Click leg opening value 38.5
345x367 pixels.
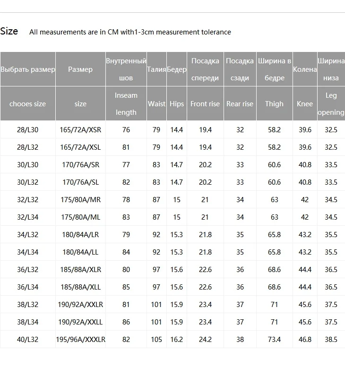(331, 340)
